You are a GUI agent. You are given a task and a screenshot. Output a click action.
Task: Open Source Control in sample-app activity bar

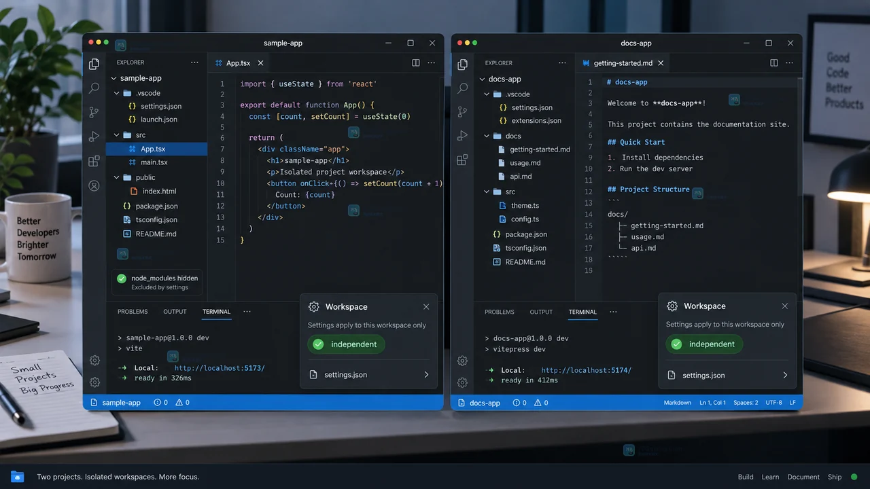coord(94,112)
